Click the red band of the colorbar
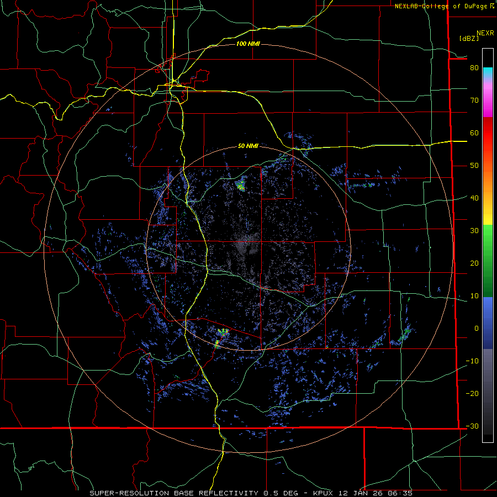This screenshot has height=497, width=497. point(488,134)
